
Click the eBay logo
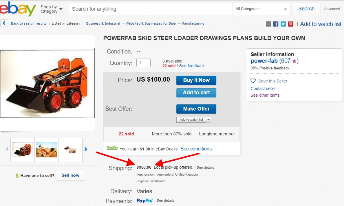[17, 9]
